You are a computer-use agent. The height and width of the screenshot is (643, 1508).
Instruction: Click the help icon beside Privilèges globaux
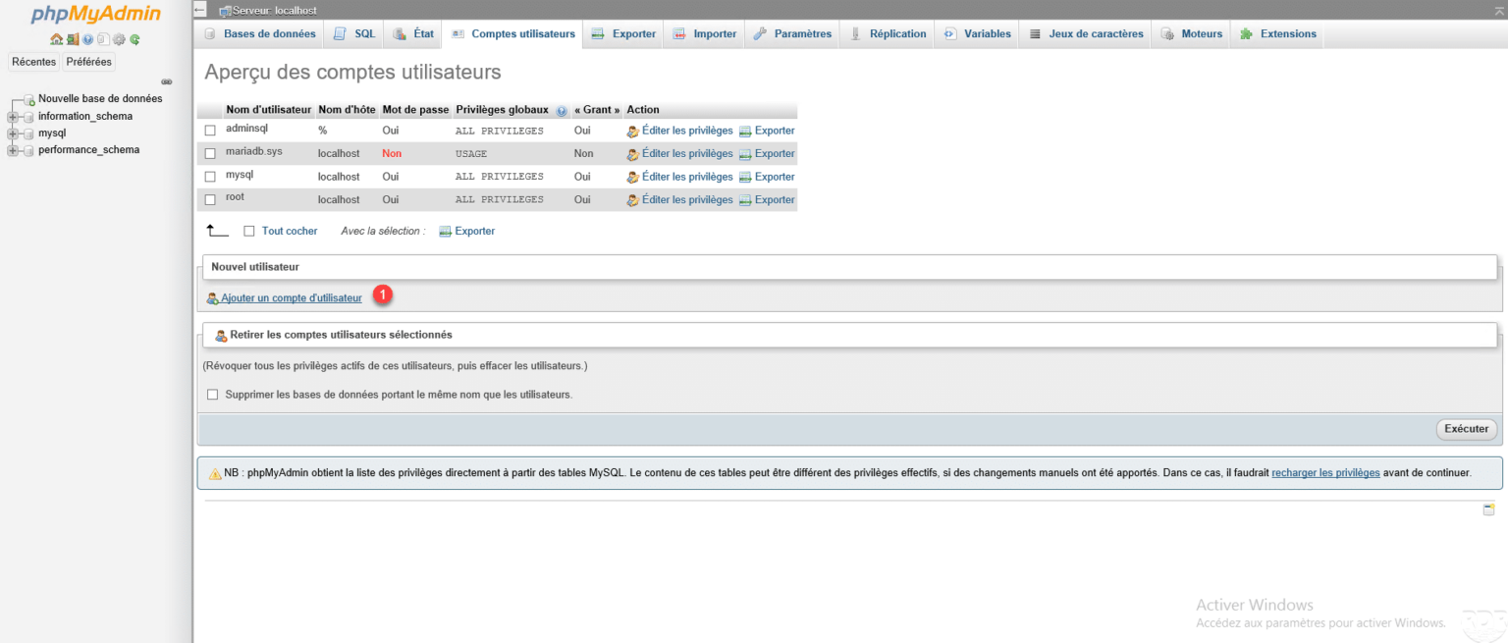[562, 111]
